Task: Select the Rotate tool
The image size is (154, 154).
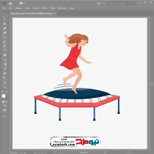Action: pos(5,50)
